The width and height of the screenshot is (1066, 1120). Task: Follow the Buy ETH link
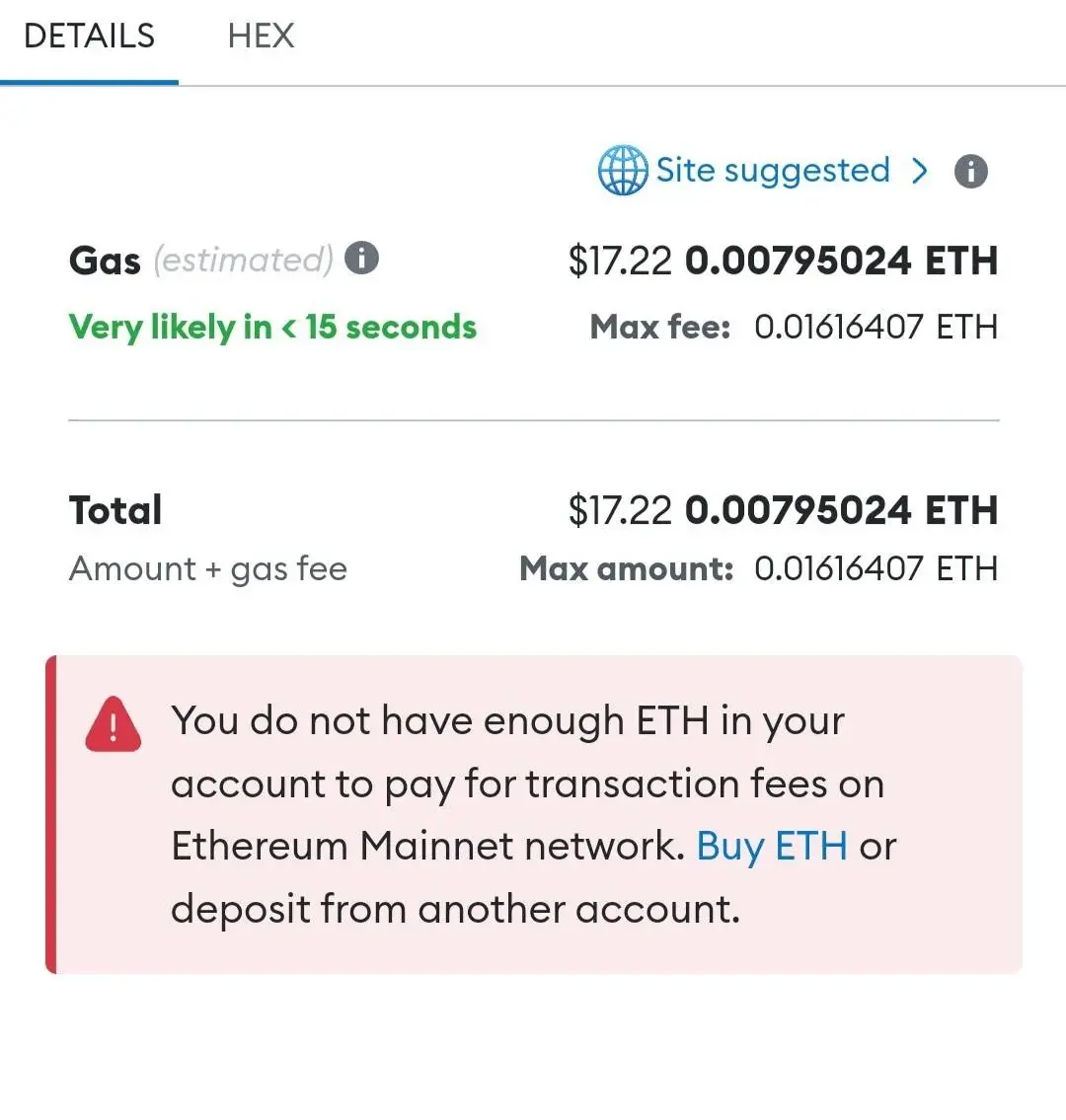tap(772, 847)
